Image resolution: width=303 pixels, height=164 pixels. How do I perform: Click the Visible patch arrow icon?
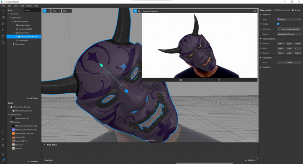tap(261, 24)
